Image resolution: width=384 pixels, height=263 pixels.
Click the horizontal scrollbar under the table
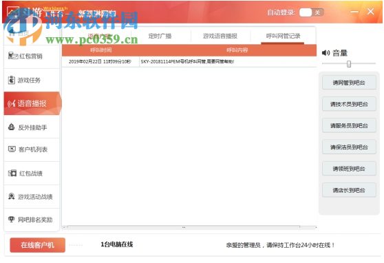point(184,227)
